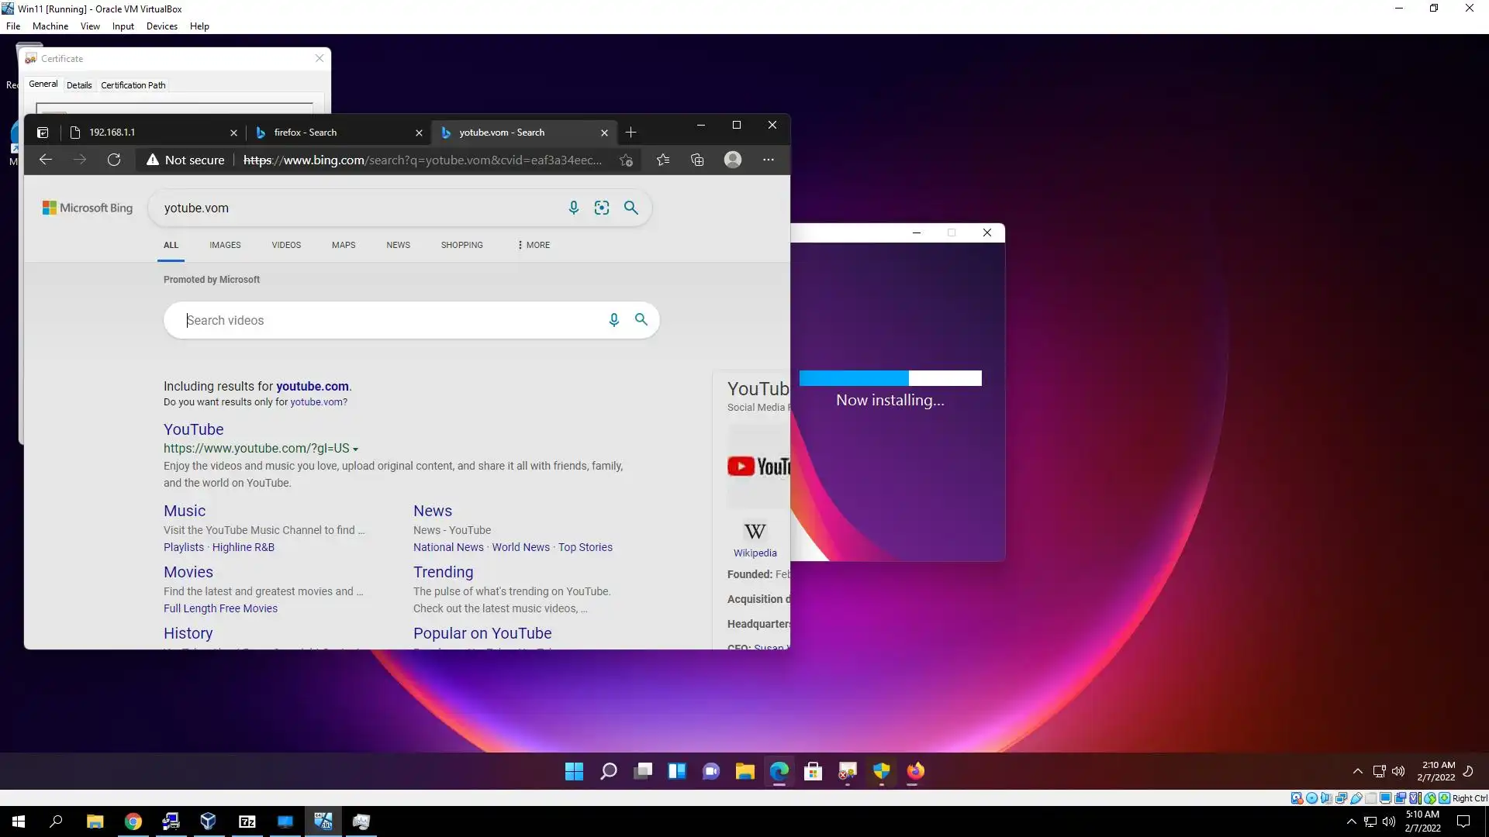Viewport: 1489px width, 837px height.
Task: Open Microsoft Store in guest taskbar
Action: pyautogui.click(x=813, y=771)
